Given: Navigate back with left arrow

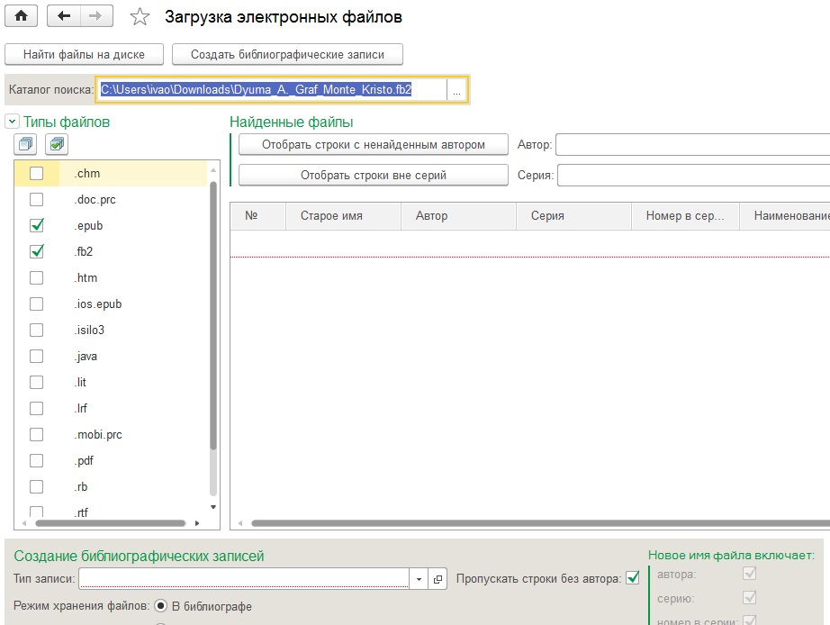Looking at the screenshot, I should click(x=64, y=16).
